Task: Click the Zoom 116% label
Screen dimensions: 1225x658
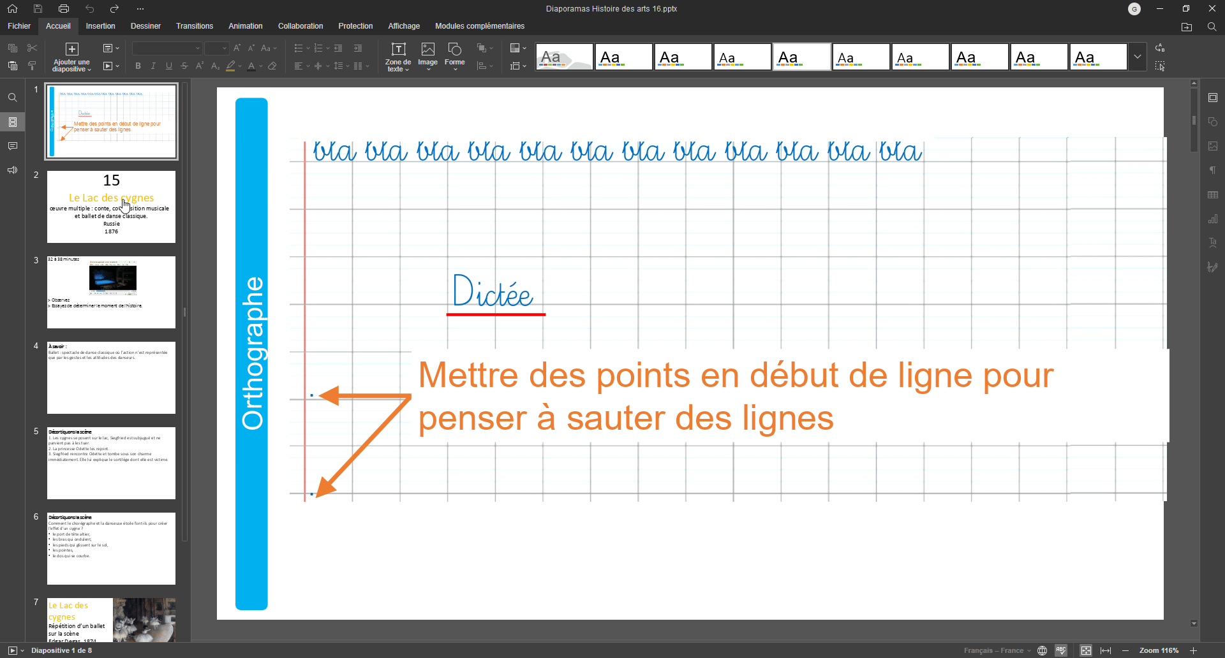Action: coord(1159,650)
